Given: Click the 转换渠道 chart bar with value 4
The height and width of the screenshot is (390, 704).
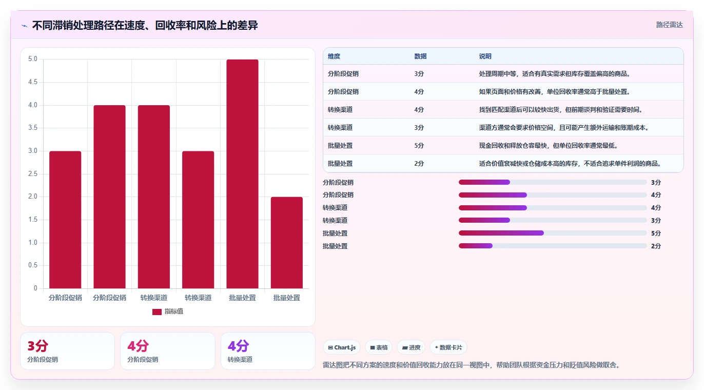Looking at the screenshot, I should (154, 197).
